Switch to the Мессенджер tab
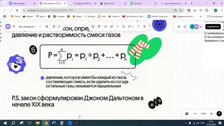Viewport: 224px width, 126px height. point(22,3)
